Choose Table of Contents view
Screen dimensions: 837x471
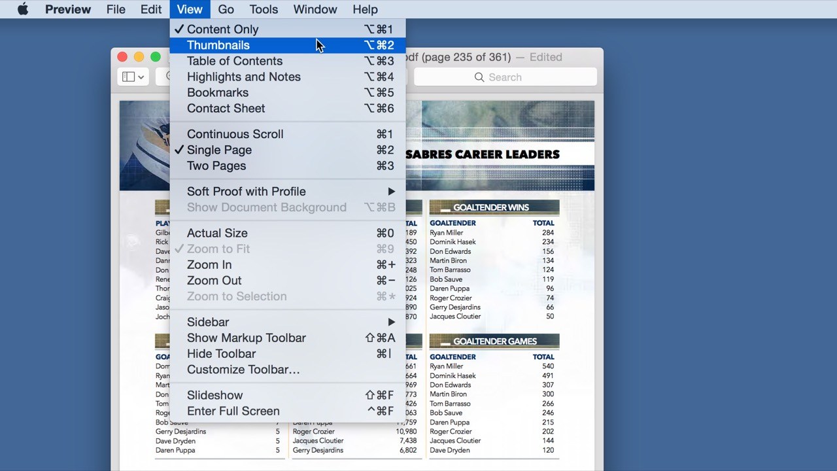coord(288,61)
